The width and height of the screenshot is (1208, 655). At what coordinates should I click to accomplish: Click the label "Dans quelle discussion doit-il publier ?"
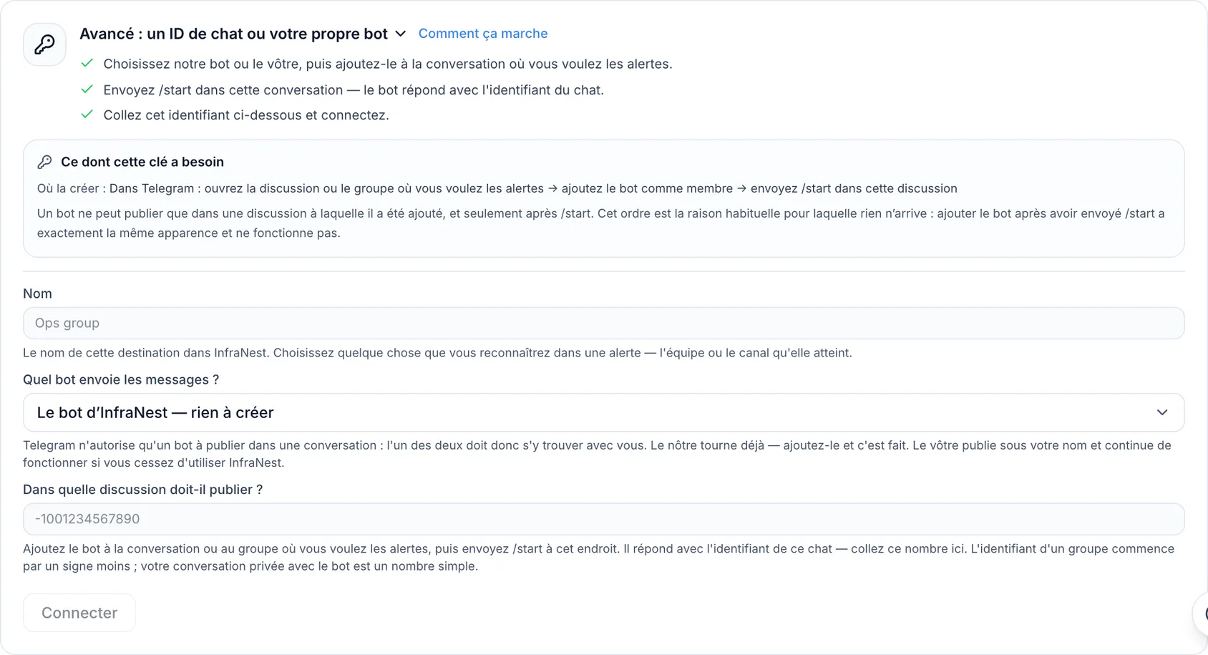143,490
